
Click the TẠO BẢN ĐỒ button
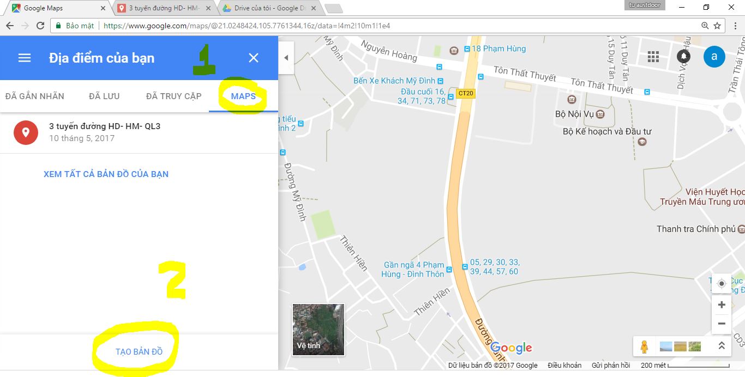coord(139,352)
